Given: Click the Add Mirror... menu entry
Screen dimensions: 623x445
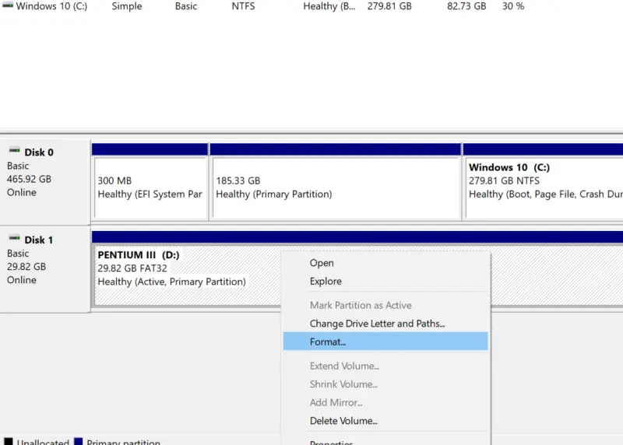Looking at the screenshot, I should pyautogui.click(x=385, y=402).
